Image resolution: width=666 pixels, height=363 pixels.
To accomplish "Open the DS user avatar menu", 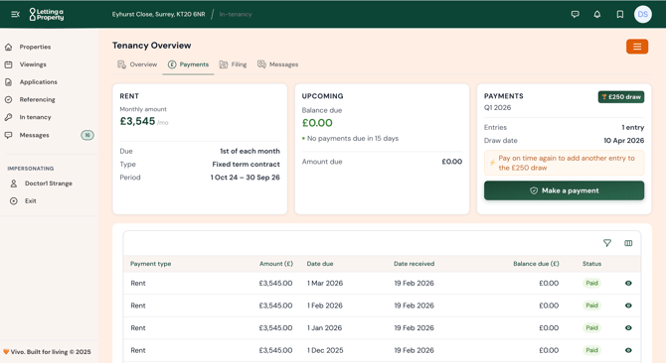I will point(642,15).
